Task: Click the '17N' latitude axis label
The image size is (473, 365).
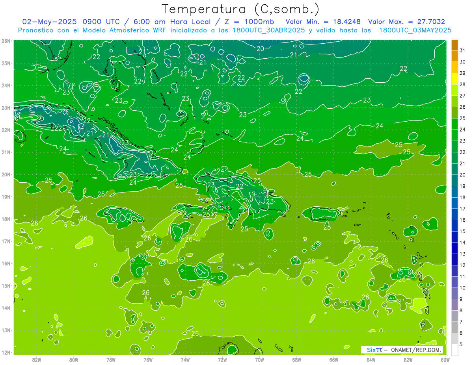Action: pyautogui.click(x=6, y=241)
